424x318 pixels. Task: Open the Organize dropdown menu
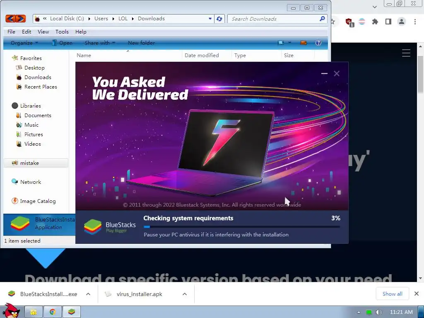[x=24, y=43]
